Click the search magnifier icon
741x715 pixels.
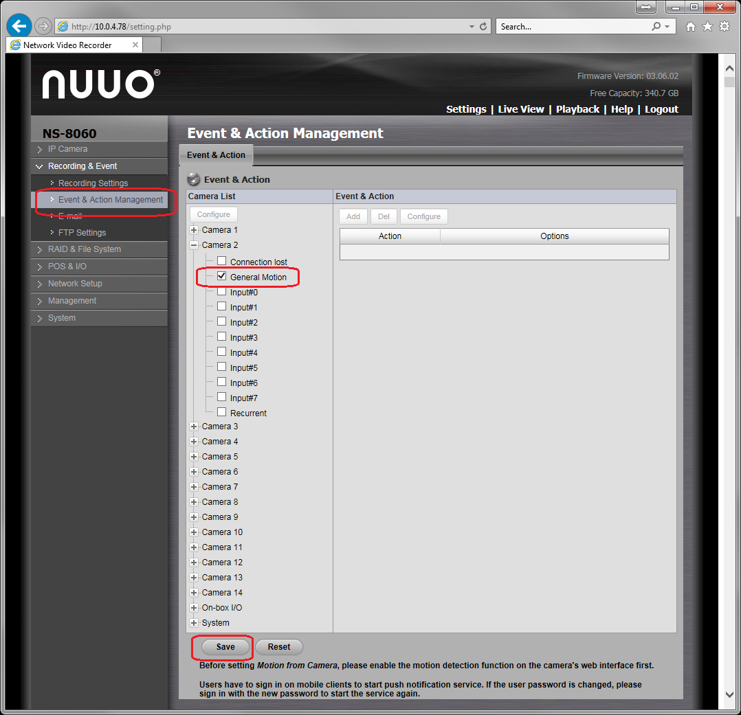click(x=656, y=27)
